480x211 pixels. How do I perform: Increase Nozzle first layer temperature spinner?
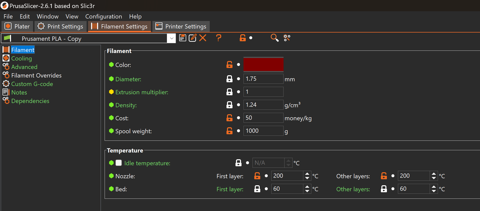tap(307, 174)
